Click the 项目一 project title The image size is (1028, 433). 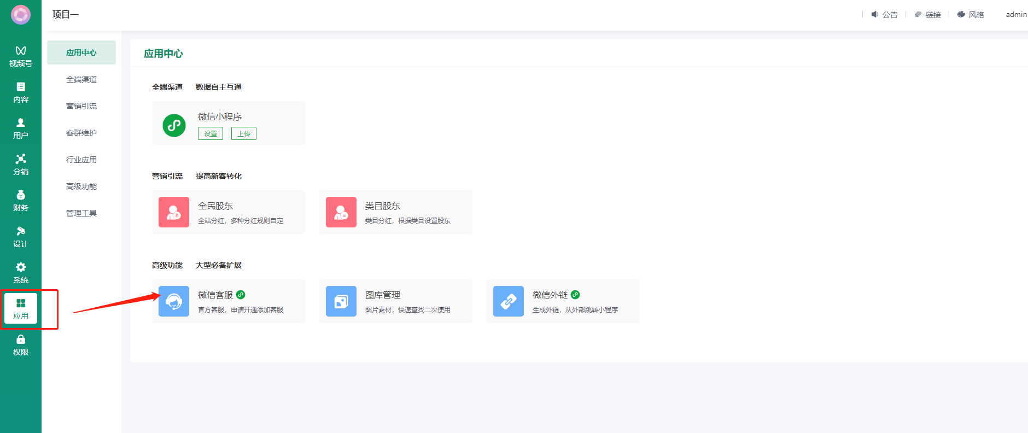tap(66, 15)
